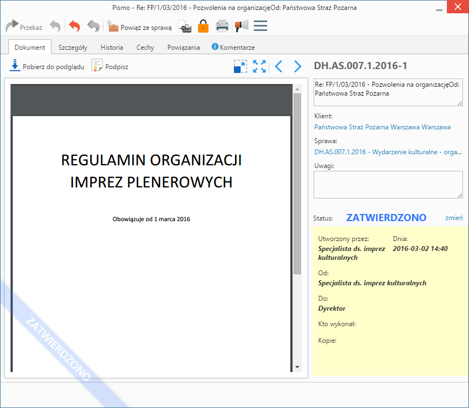Click the dashed-square resize preview icon
The width and height of the screenshot is (469, 408).
click(241, 66)
